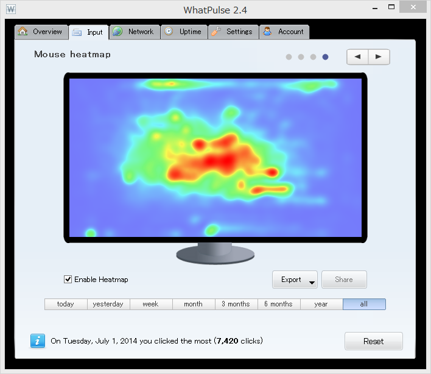
Task: Click the clock icon on Uptime tab
Action: (x=169, y=31)
